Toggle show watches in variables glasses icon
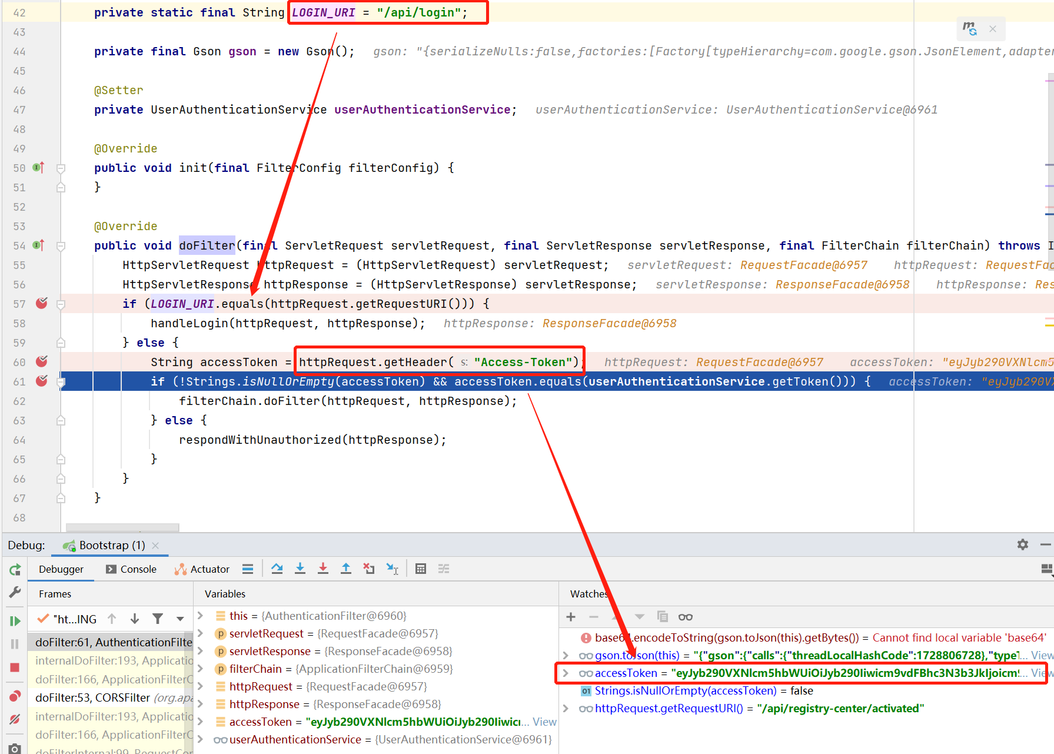The height and width of the screenshot is (754, 1054). point(686,617)
